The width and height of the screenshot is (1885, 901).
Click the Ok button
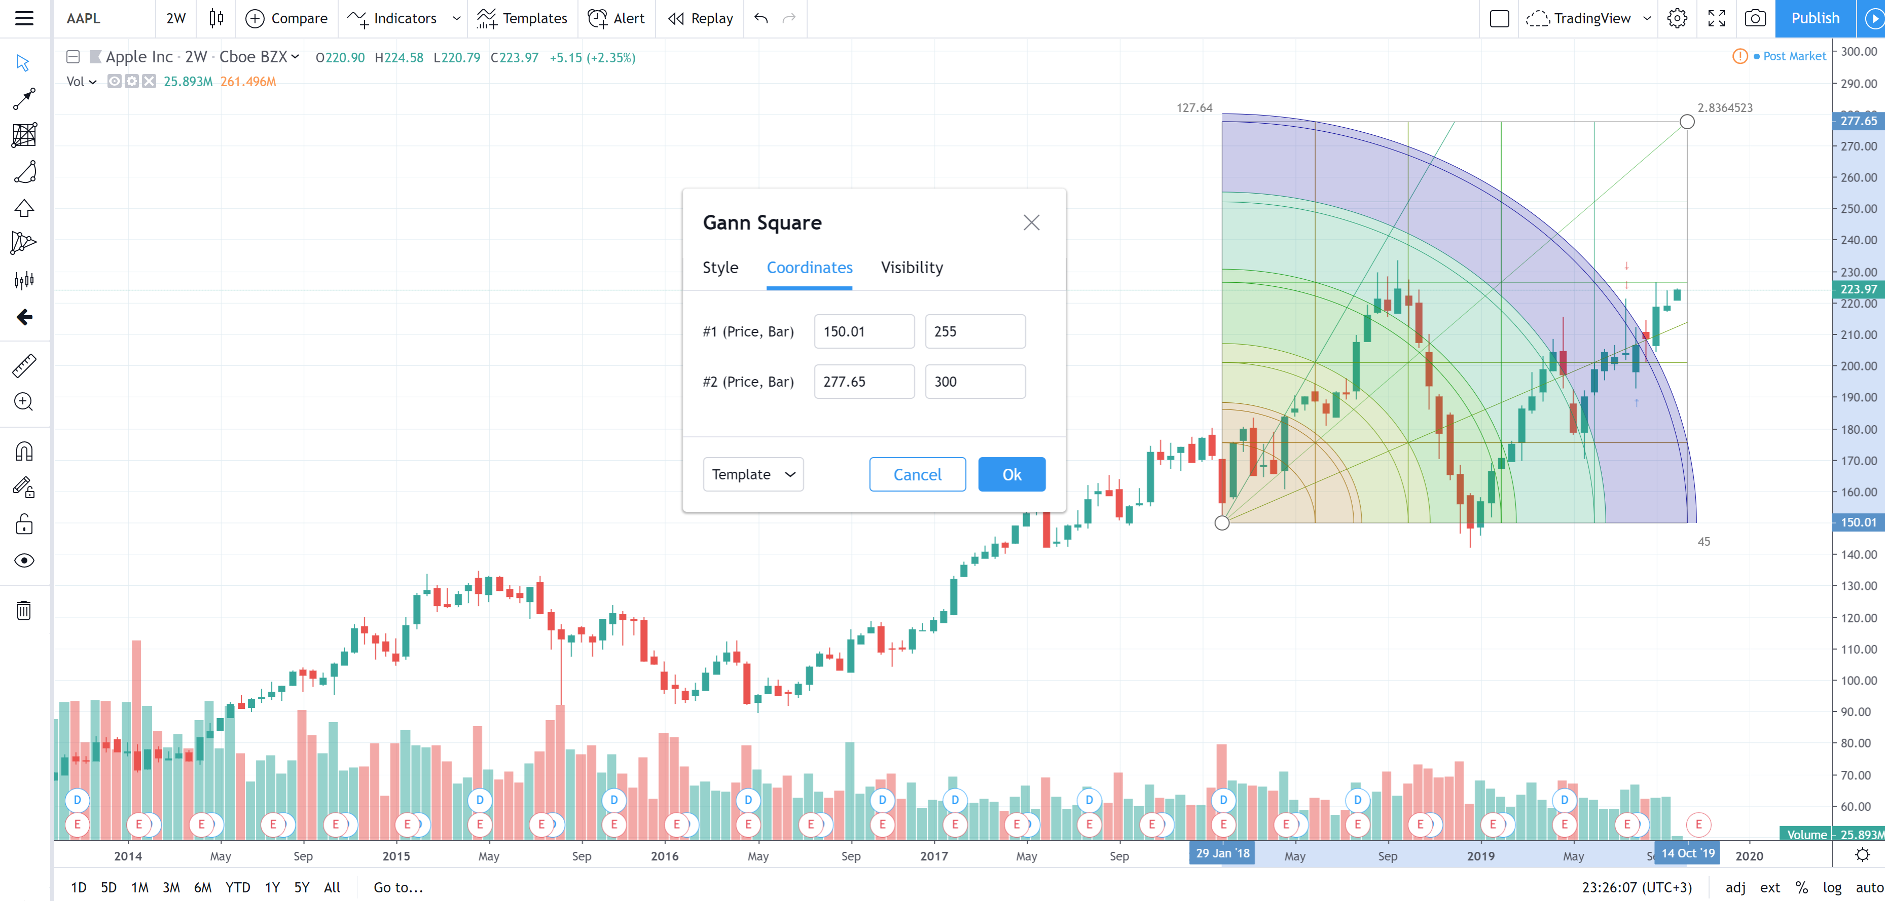point(1010,474)
